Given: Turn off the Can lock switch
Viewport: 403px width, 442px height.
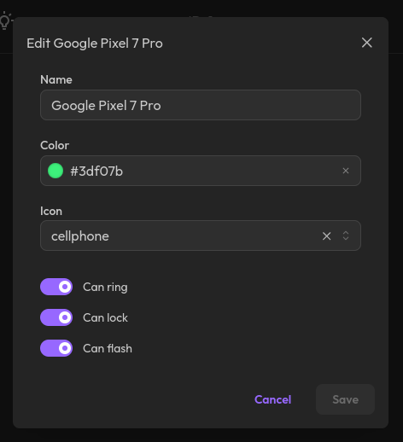Looking at the screenshot, I should tap(56, 317).
